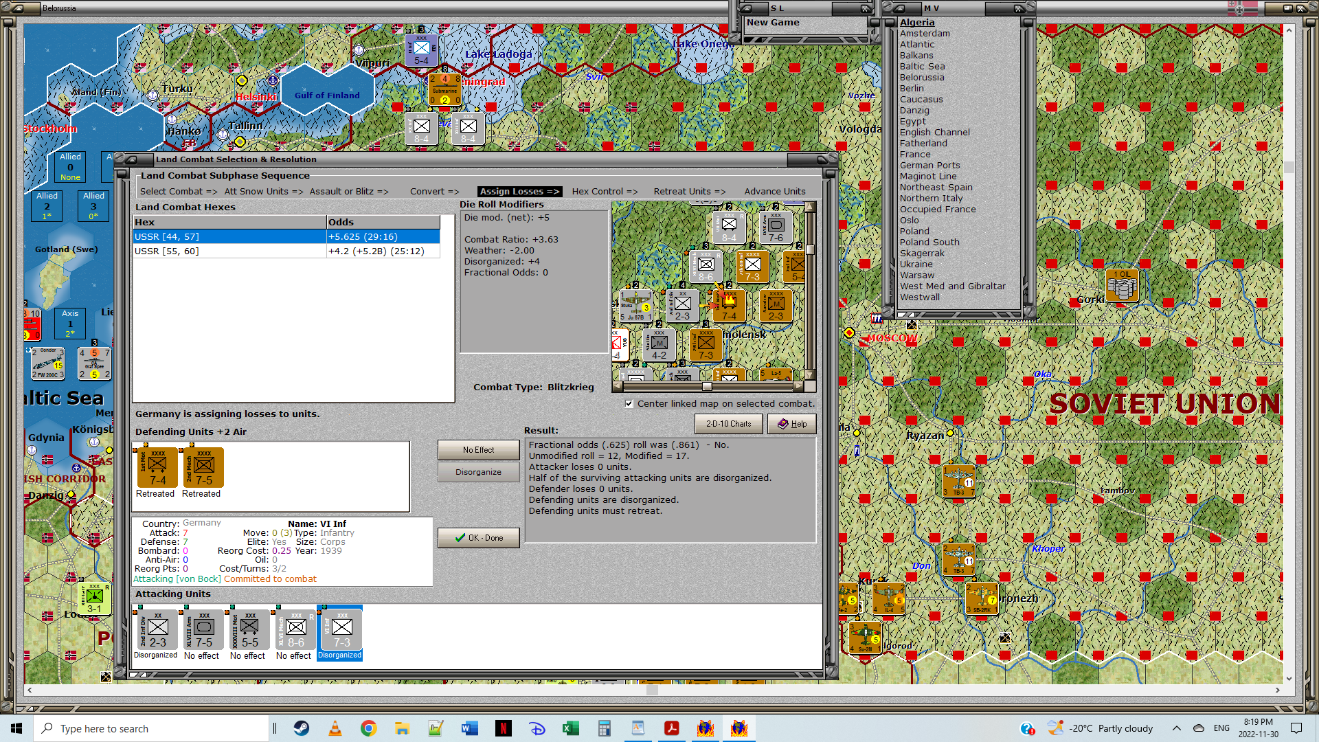Viewport: 1319px width, 742px height.
Task: Click the Disorganize button
Action: (479, 473)
